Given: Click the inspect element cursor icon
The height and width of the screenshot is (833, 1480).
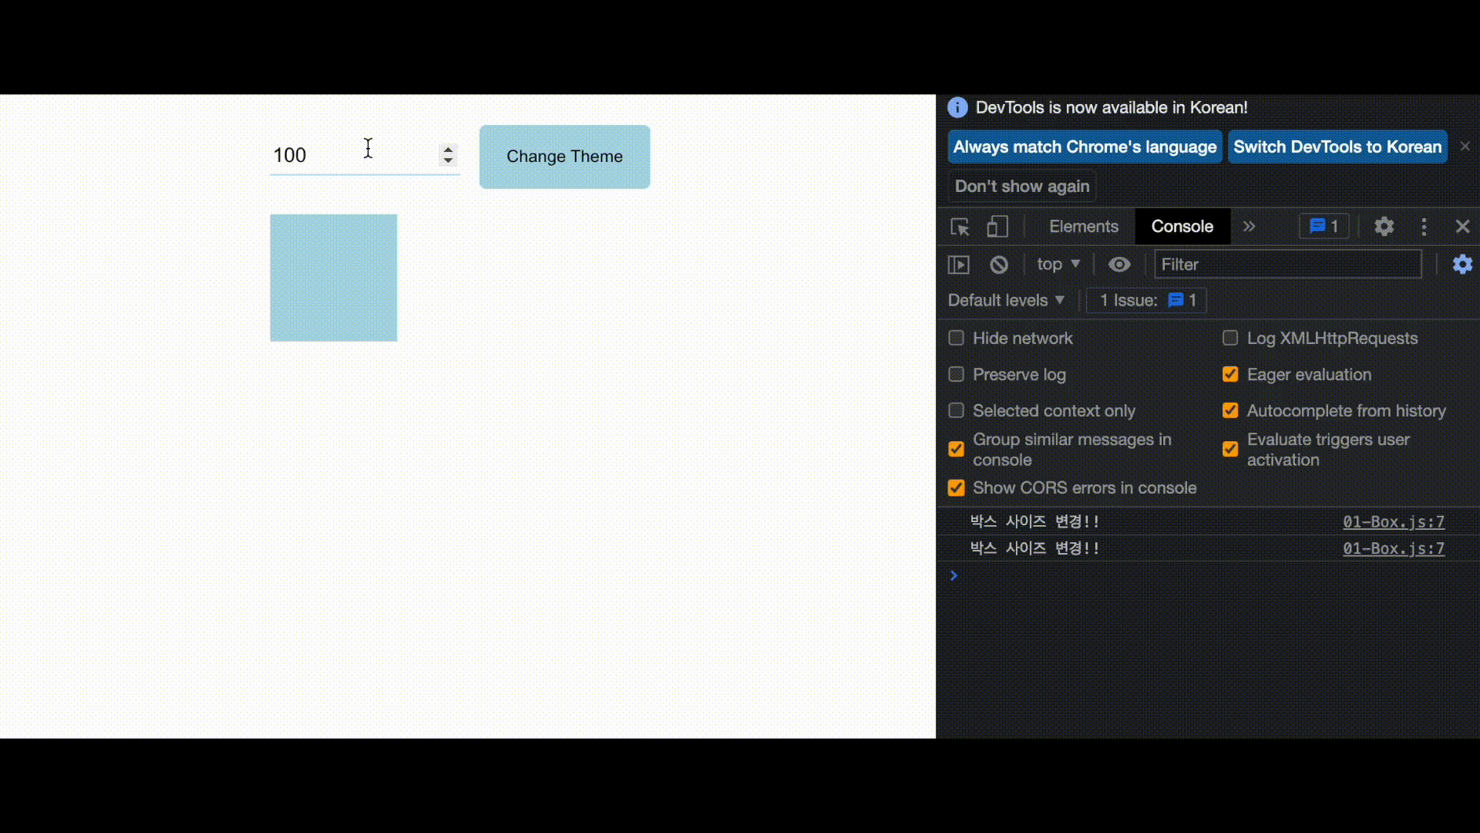Looking at the screenshot, I should click(958, 226).
